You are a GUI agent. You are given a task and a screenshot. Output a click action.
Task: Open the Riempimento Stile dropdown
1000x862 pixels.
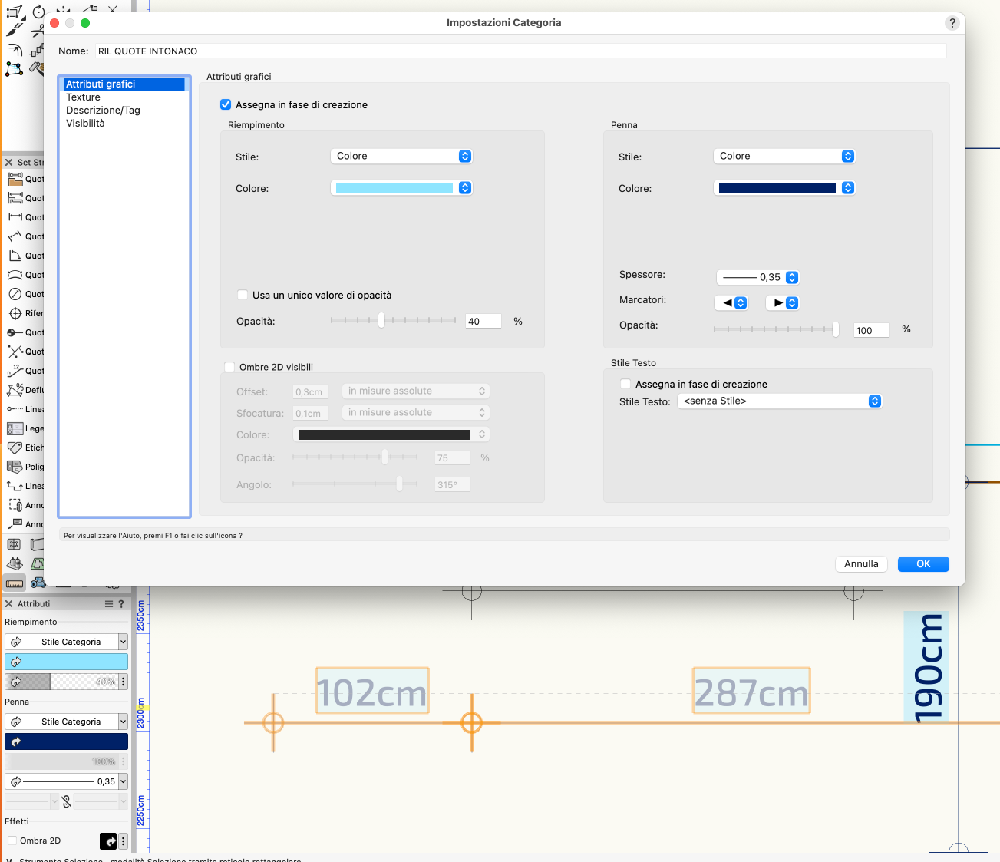click(401, 157)
